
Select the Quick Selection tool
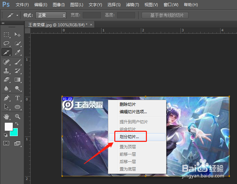pyautogui.click(x=17, y=43)
